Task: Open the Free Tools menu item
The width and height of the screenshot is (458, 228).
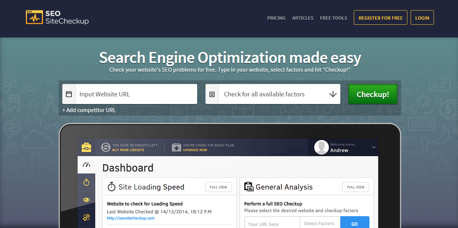Action: point(334,18)
